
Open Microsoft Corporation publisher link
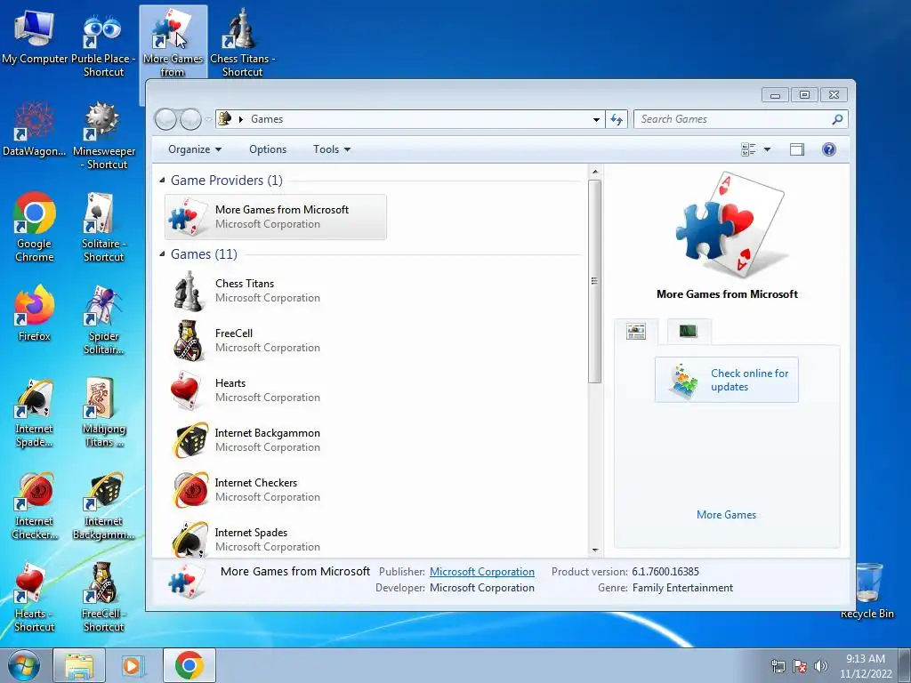[481, 572]
